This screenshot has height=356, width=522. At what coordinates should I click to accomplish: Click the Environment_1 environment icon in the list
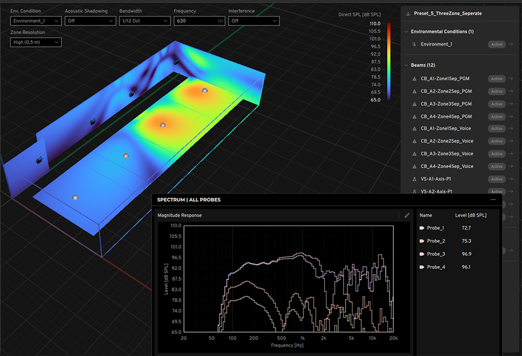(x=414, y=45)
